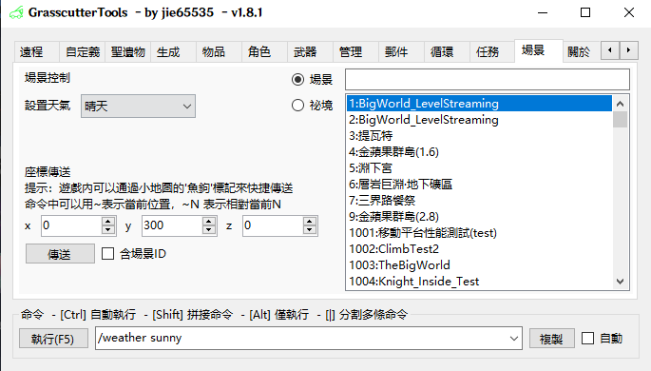Select the 秘境 radio button
The height and width of the screenshot is (371, 651).
click(x=297, y=106)
